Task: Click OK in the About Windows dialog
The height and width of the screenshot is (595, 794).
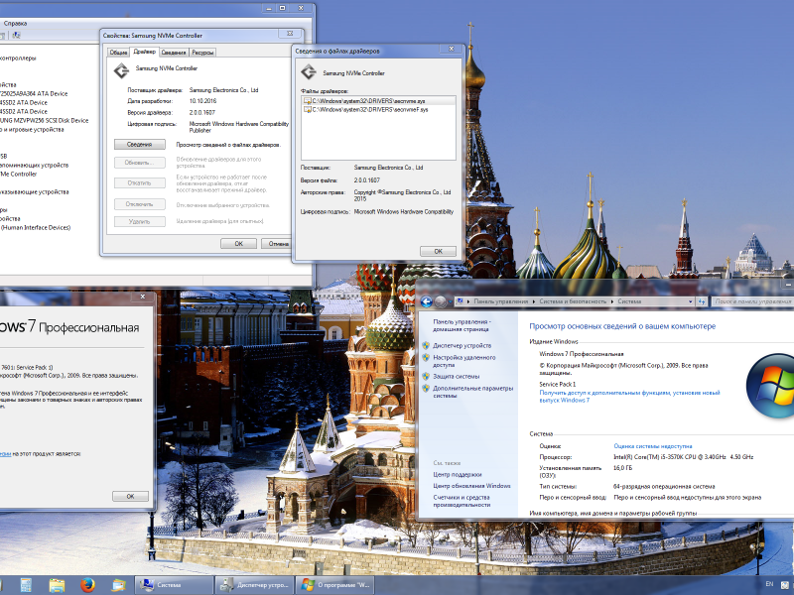Action: pos(130,496)
